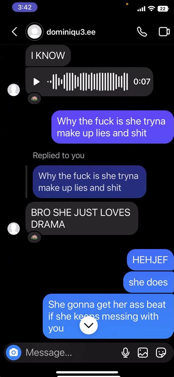Select the 'I KNOW' message bubble
The image size is (174, 377).
tap(48, 56)
